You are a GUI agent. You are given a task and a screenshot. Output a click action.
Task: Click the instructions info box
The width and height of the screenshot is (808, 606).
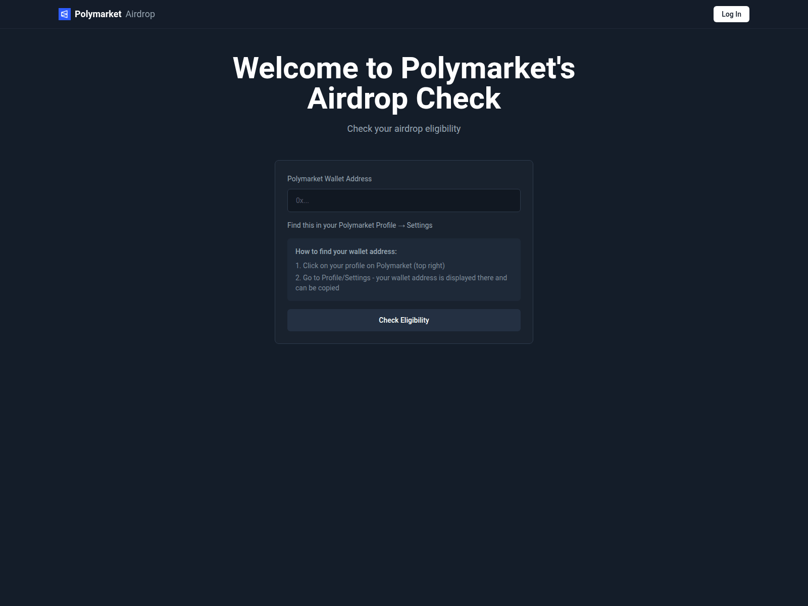coord(403,269)
